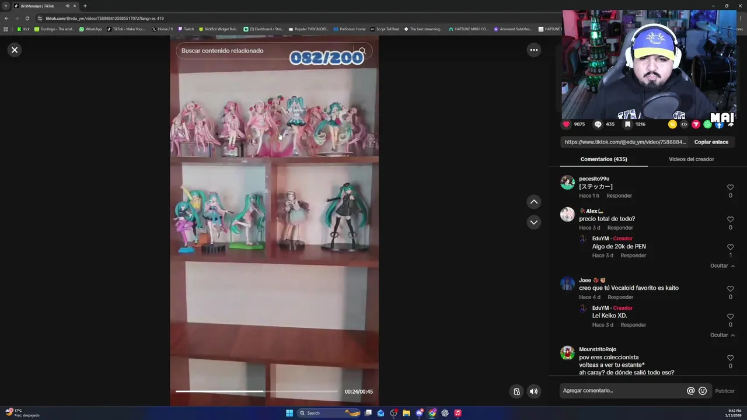747x420 pixels.
Task: Open a new browser tab
Action: click(85, 6)
